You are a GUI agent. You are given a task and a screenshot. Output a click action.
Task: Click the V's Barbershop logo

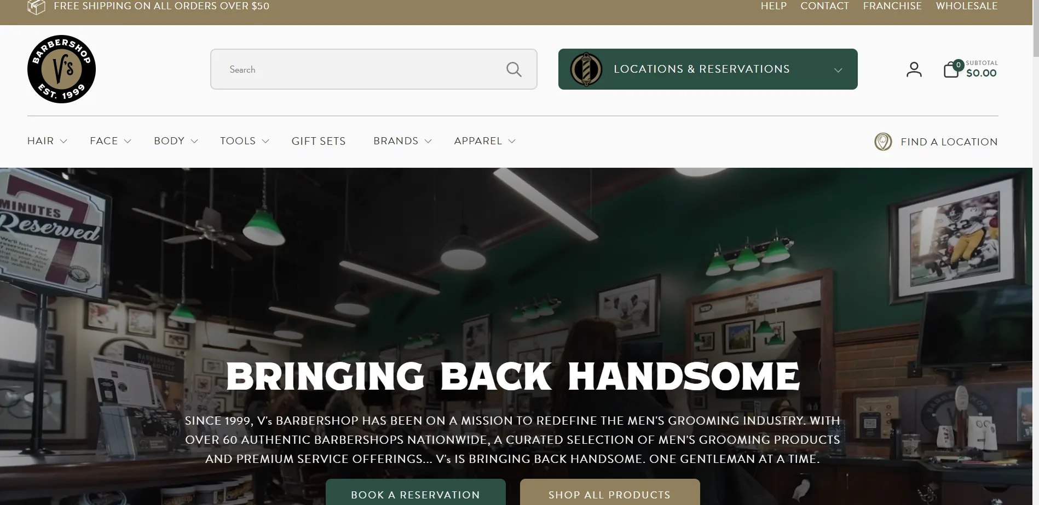tap(61, 69)
